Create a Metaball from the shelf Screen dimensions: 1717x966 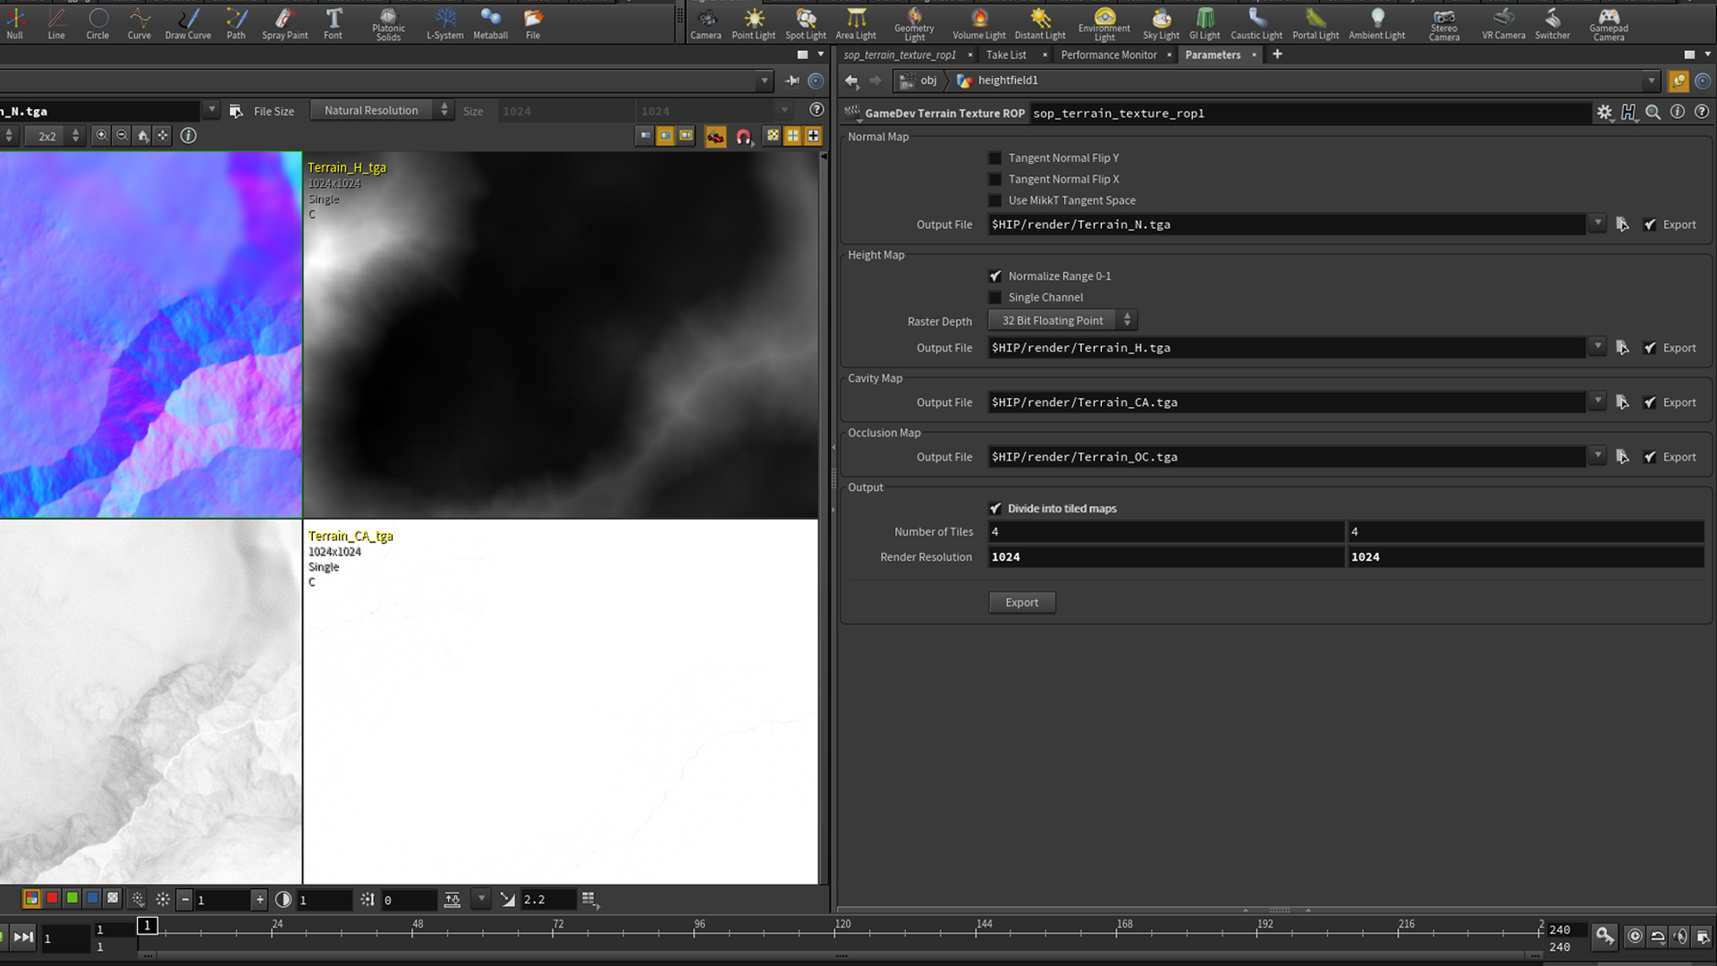click(x=490, y=22)
